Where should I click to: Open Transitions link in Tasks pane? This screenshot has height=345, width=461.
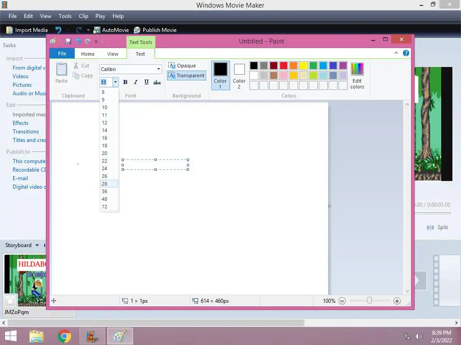pos(26,132)
